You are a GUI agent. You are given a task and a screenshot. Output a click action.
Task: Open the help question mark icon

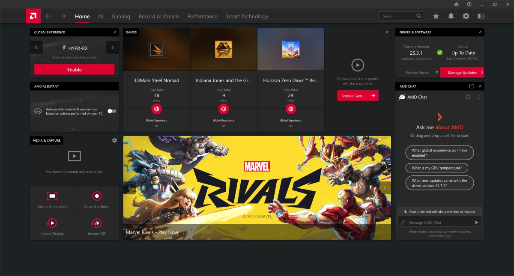pos(469,4)
